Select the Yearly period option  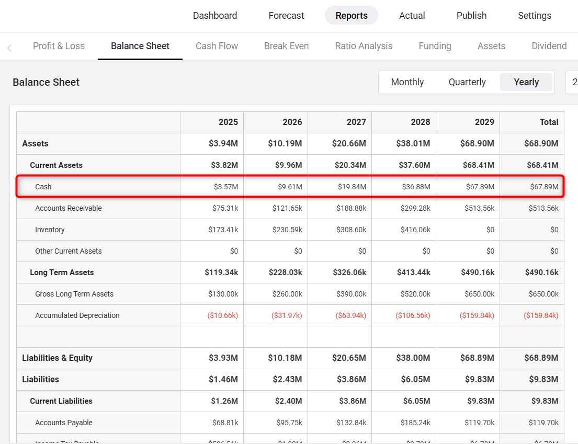526,82
